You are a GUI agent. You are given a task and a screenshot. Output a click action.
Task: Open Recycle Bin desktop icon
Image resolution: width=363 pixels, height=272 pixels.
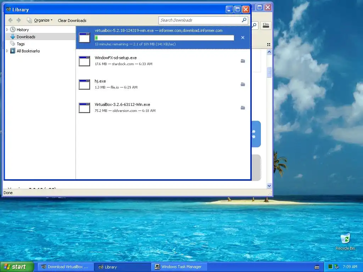(345, 242)
